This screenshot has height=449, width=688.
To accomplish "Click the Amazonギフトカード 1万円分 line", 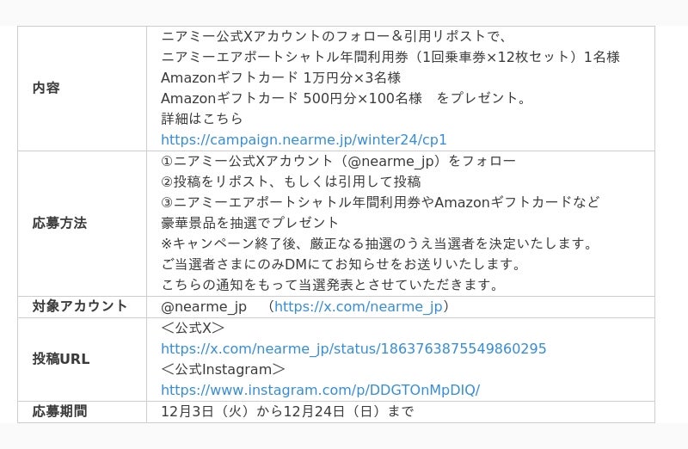I will click(281, 77).
